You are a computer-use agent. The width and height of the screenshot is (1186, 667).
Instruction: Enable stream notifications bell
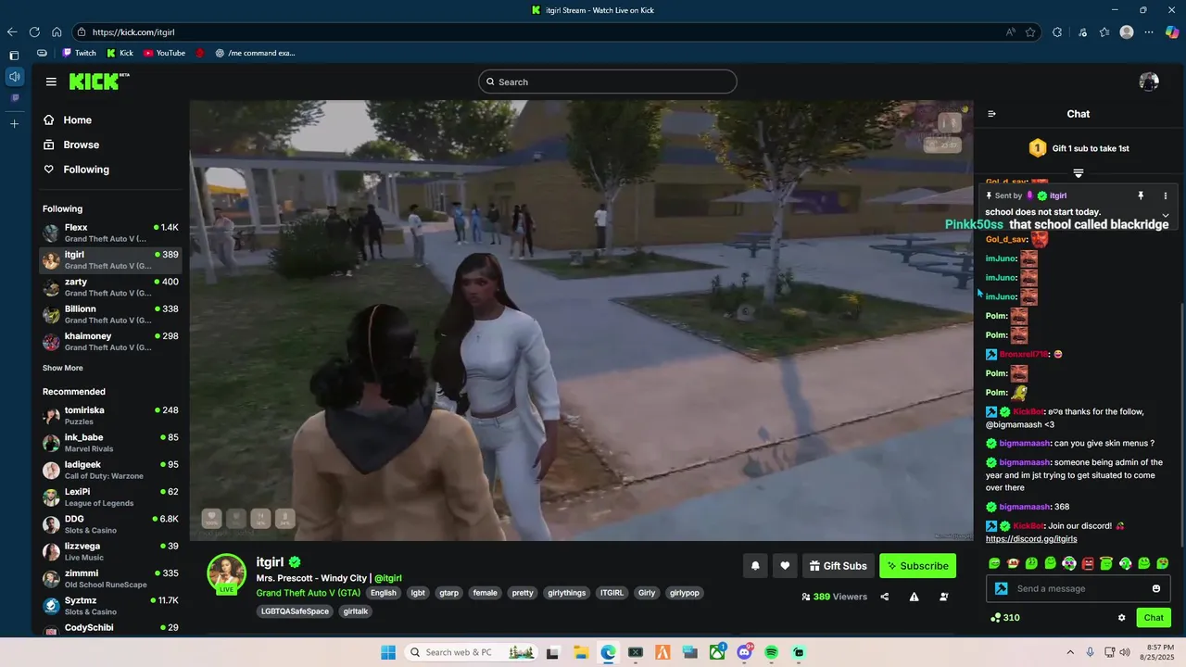tap(755, 566)
